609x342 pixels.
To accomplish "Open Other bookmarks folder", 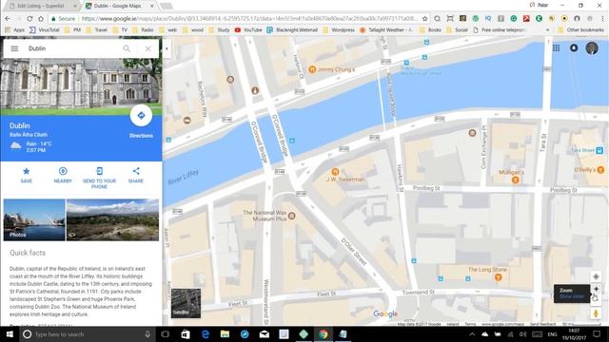I will tap(580, 29).
